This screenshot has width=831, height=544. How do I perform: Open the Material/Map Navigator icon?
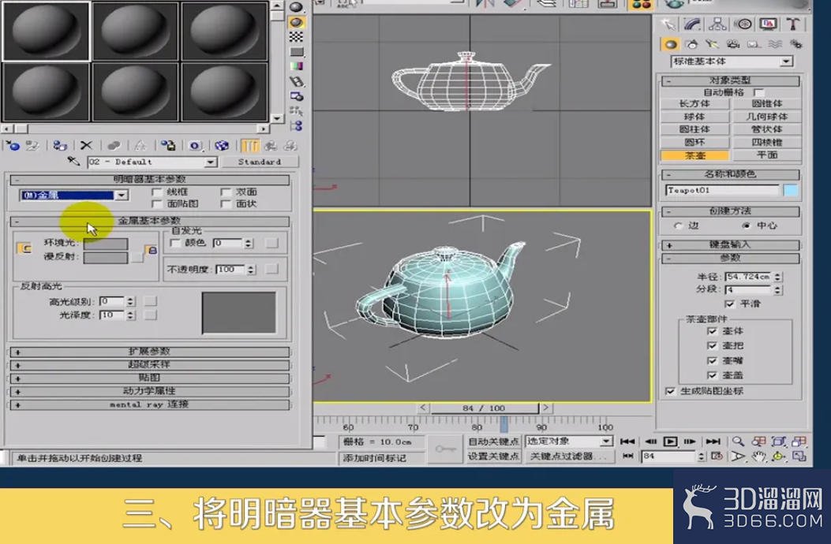click(296, 125)
